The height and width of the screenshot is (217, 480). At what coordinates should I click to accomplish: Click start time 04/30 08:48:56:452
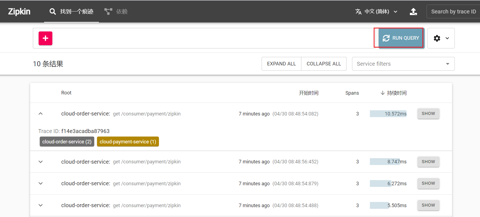[x=295, y=162]
